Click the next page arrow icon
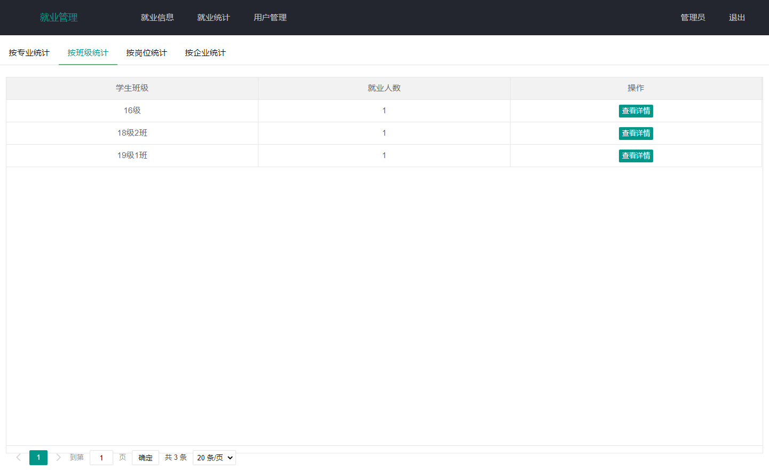769x471 pixels. coord(58,458)
